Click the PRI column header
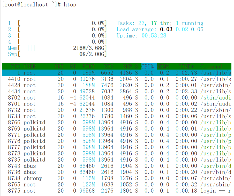Image resolution: width=234 pixels, height=196 pixels. (59, 66)
